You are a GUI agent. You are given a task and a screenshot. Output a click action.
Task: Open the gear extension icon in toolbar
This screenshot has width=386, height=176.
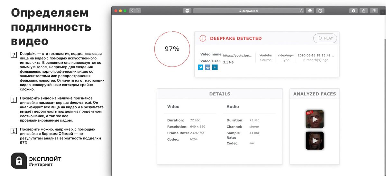(320, 11)
